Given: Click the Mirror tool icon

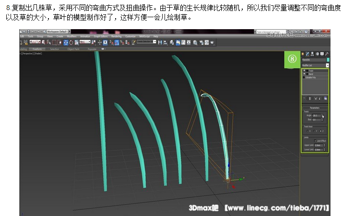Looking at the screenshot, I should [160, 42].
